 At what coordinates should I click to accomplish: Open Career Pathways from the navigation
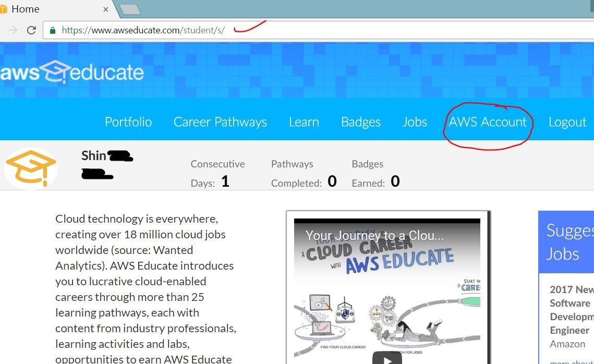pyautogui.click(x=220, y=122)
